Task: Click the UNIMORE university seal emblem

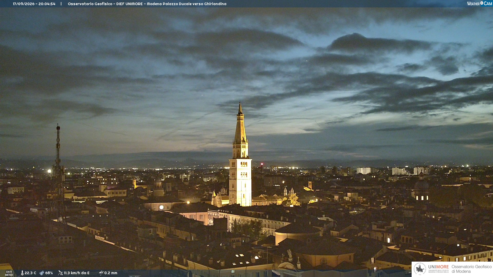Action: click(420, 269)
